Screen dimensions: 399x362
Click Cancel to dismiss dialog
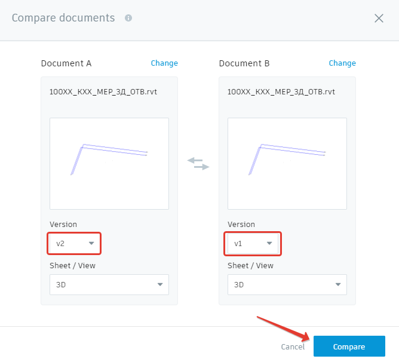coord(293,346)
